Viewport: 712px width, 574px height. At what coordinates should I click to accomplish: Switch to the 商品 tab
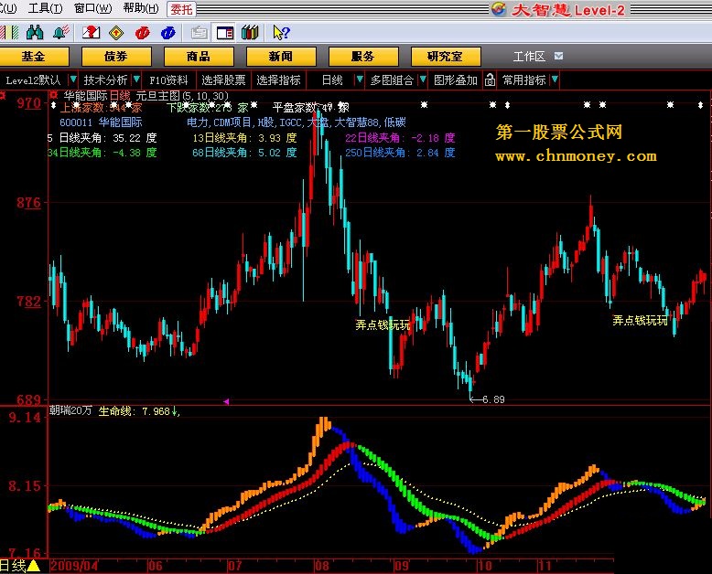tap(199, 57)
